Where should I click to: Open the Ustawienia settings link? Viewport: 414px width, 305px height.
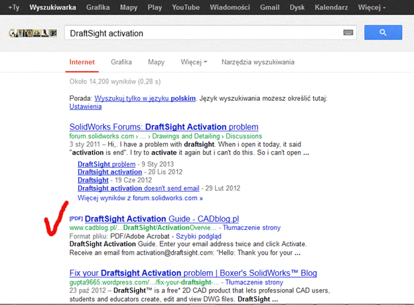pos(86,107)
